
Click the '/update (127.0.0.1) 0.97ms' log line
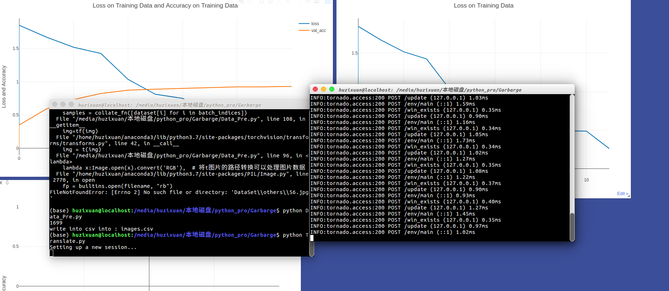click(399, 226)
